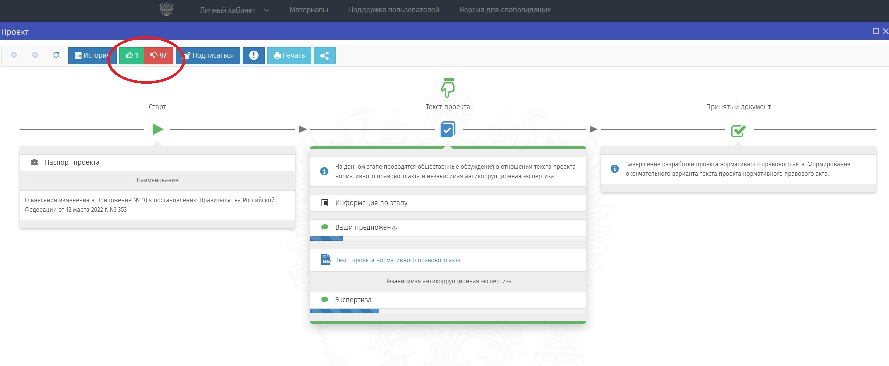Click the arrow before Принятый документ stage
The height and width of the screenshot is (366, 889).
[593, 129]
